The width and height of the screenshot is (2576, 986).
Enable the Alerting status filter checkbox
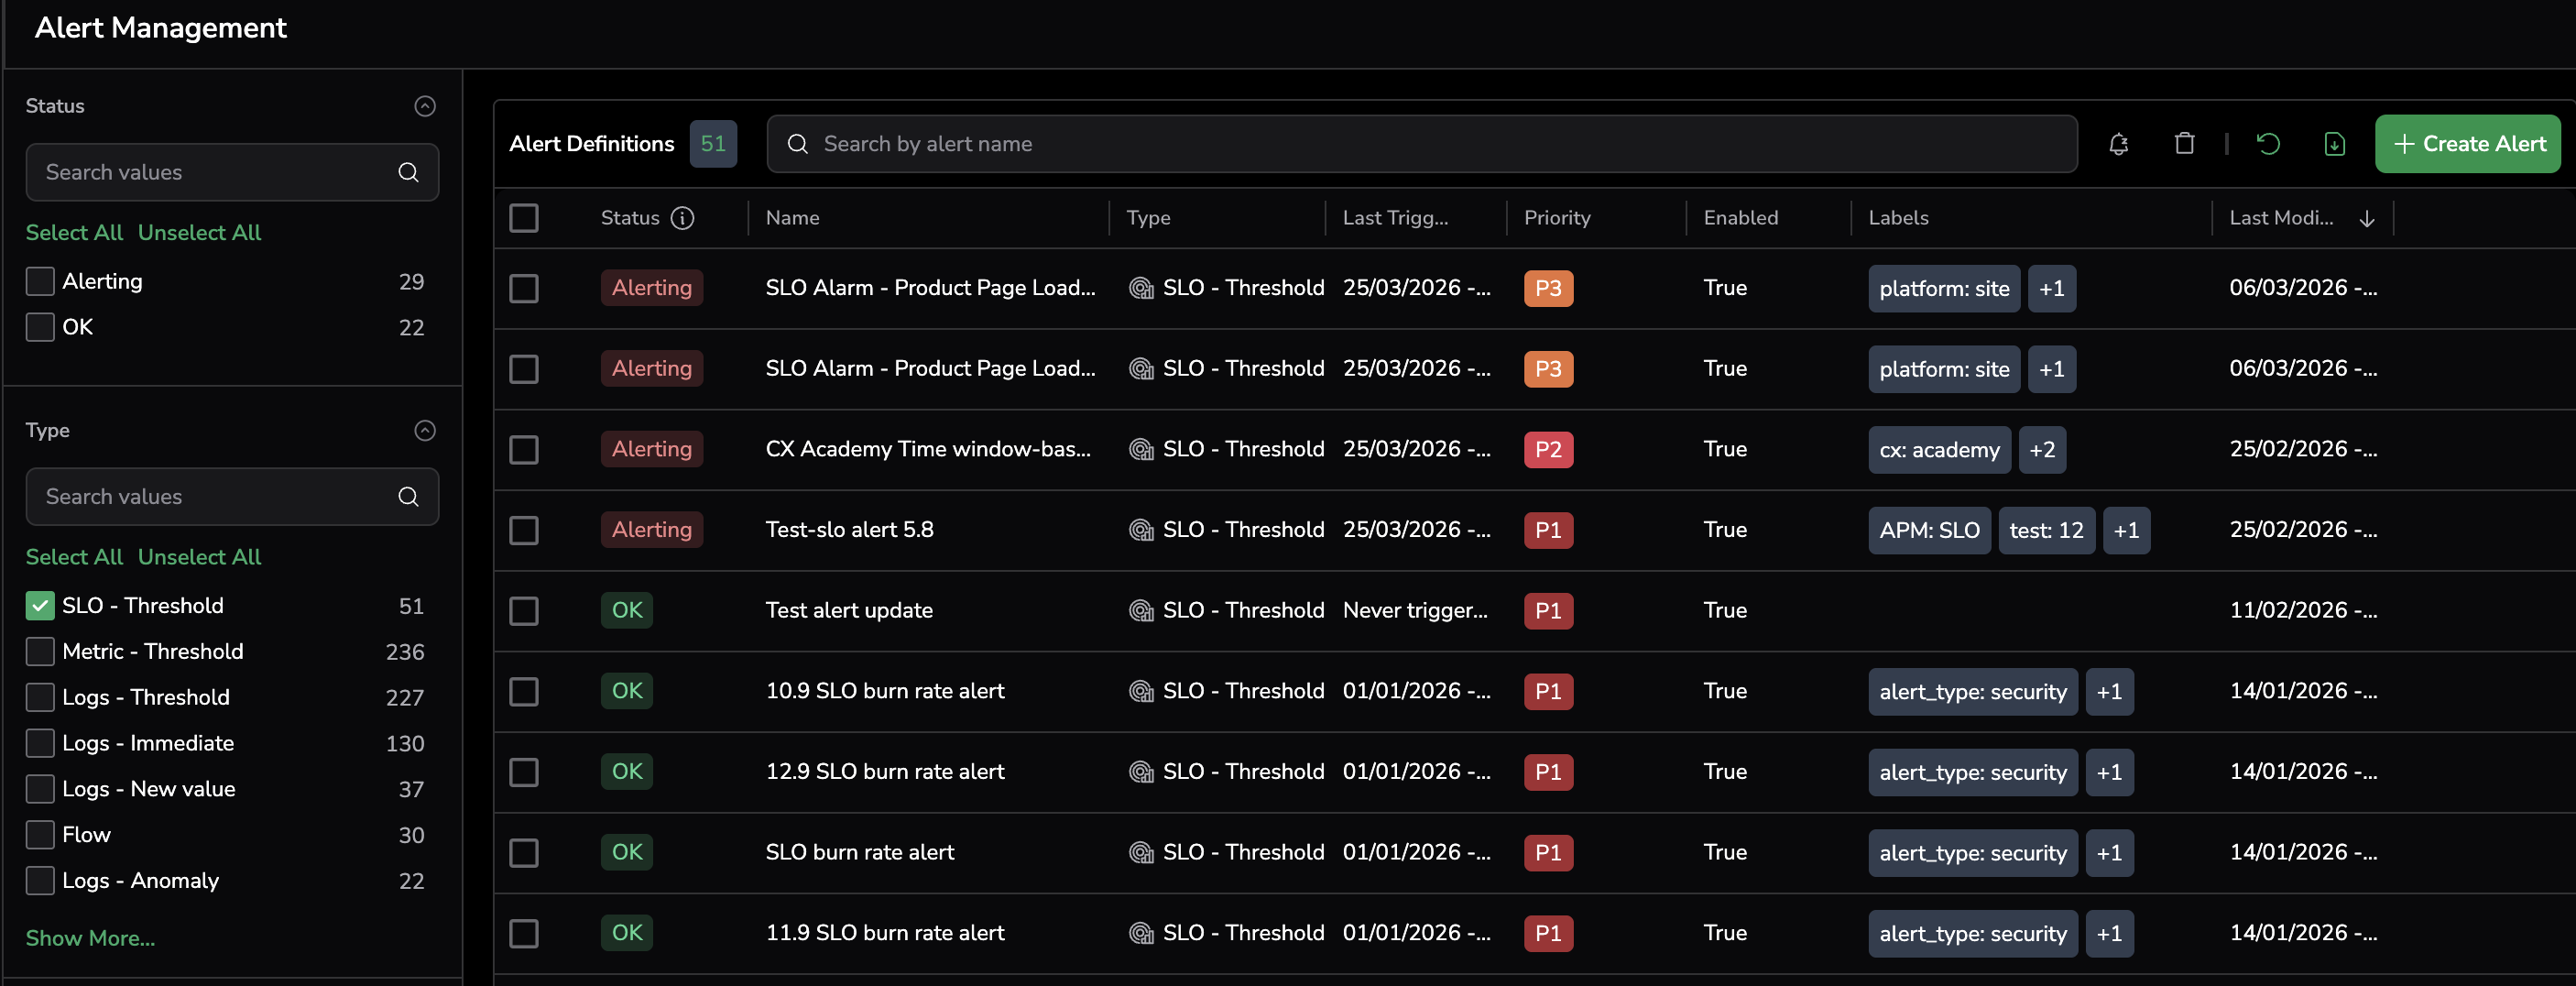pyautogui.click(x=40, y=282)
